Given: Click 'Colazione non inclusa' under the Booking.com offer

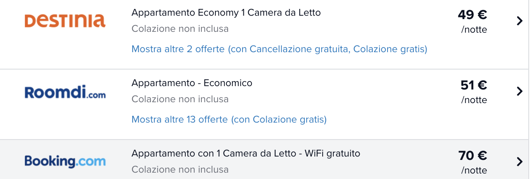Looking at the screenshot, I should point(180,170).
